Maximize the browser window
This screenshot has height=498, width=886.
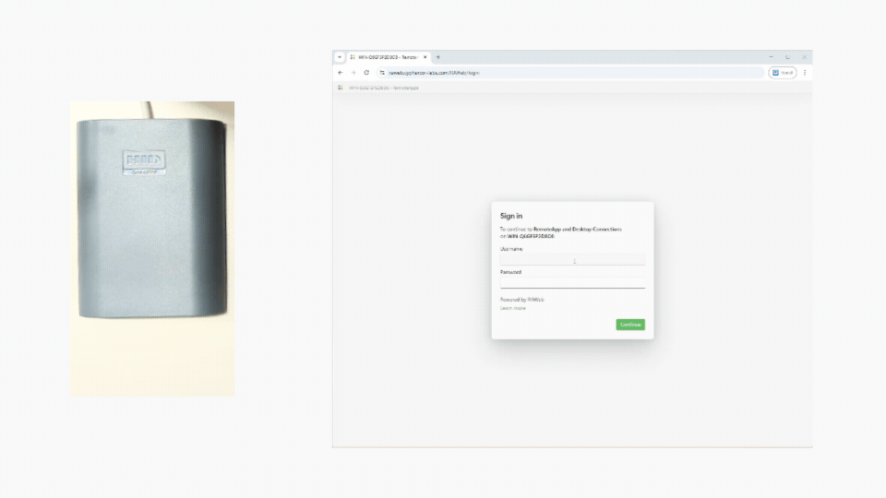click(x=787, y=57)
